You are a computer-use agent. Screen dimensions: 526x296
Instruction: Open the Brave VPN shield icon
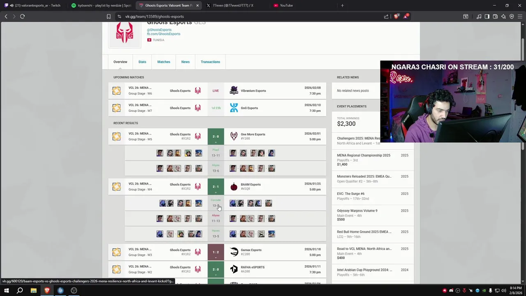[512, 16]
